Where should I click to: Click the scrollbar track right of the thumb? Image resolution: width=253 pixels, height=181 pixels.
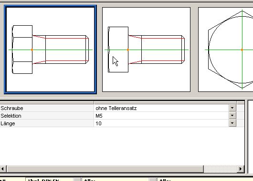pyautogui.click(x=220, y=169)
